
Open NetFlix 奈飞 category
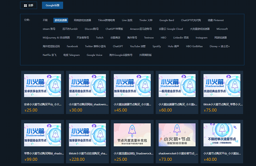click(x=50, y=55)
